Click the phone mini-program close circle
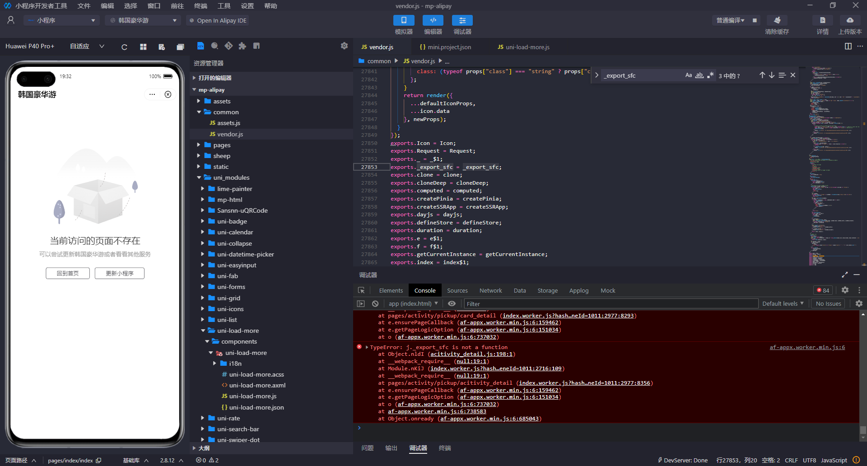The height and width of the screenshot is (466, 867). (168, 94)
